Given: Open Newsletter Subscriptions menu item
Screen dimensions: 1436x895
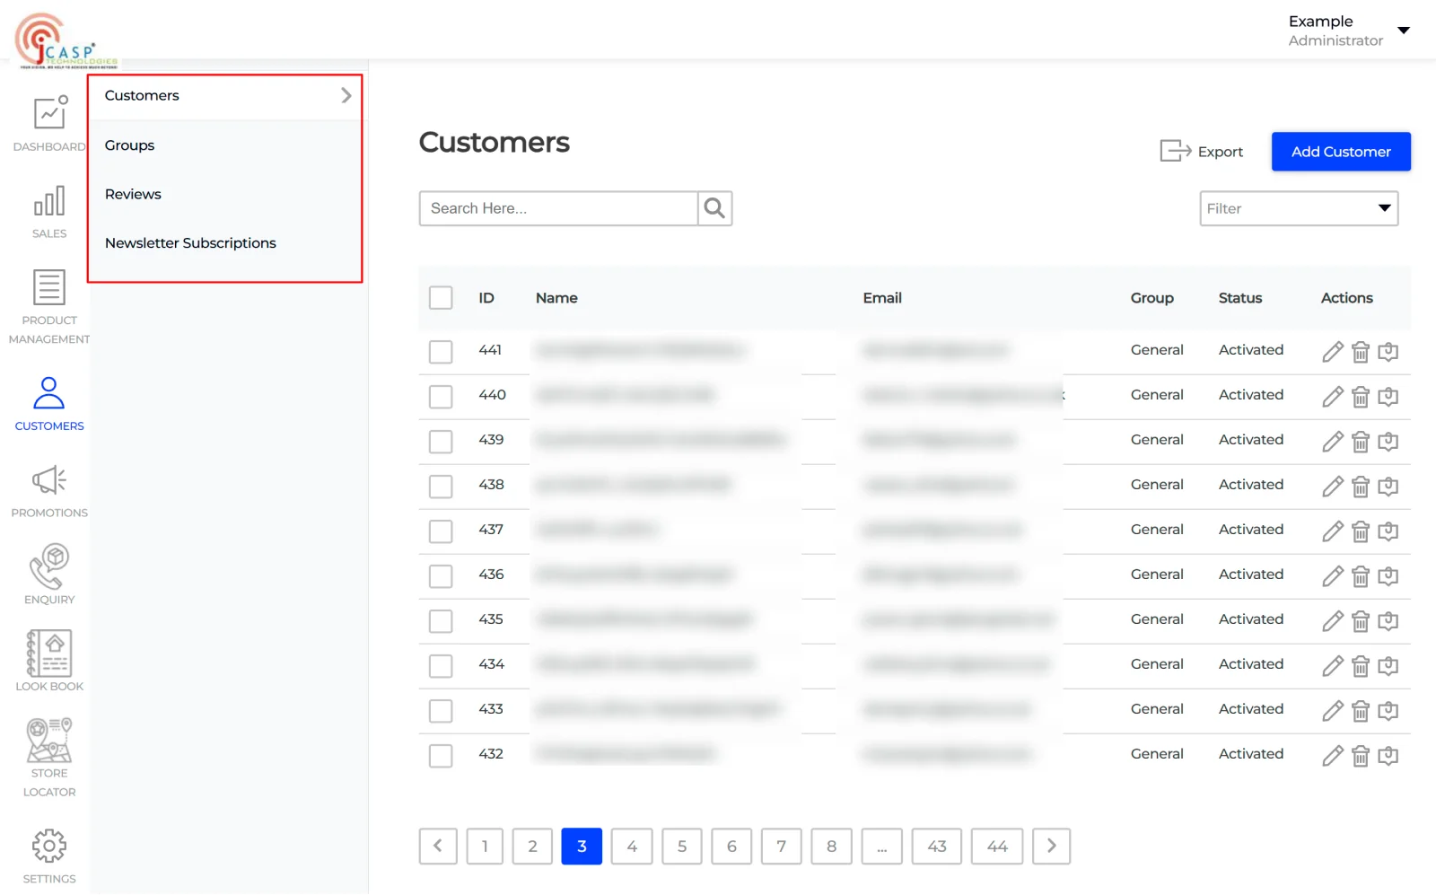Looking at the screenshot, I should 190,243.
